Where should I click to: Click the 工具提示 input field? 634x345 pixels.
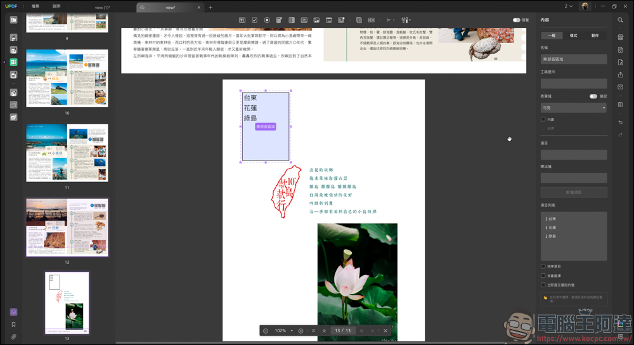573,83
